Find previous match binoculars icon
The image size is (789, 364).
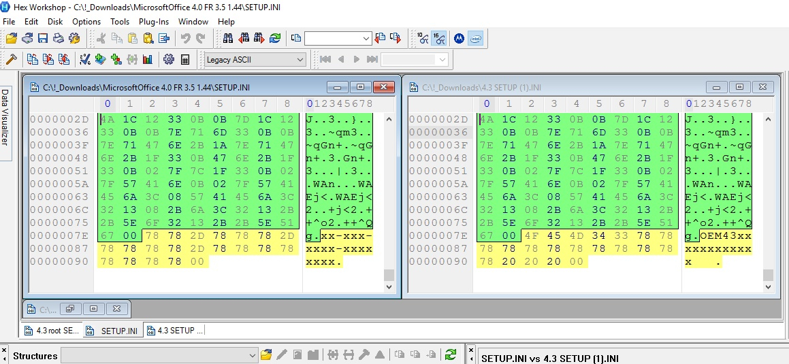click(x=244, y=38)
